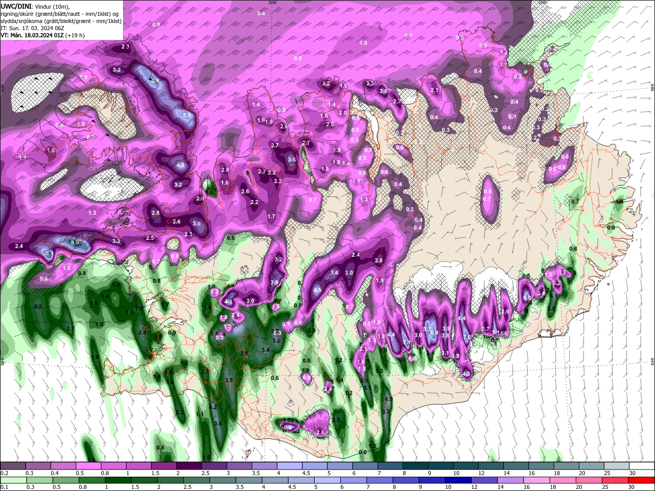Image resolution: width=655 pixels, height=491 pixels.
Task: Click the upper legend swatch for 2
Action: point(188,466)
